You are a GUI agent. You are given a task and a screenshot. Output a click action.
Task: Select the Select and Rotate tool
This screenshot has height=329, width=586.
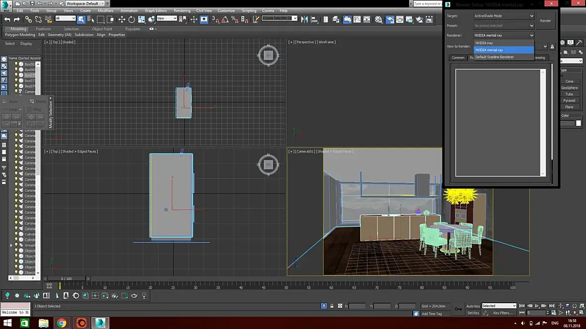click(132, 19)
